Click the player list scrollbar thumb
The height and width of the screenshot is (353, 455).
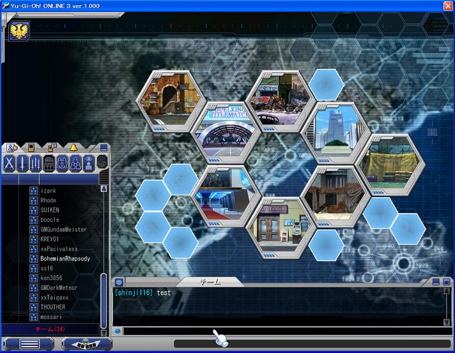click(104, 301)
